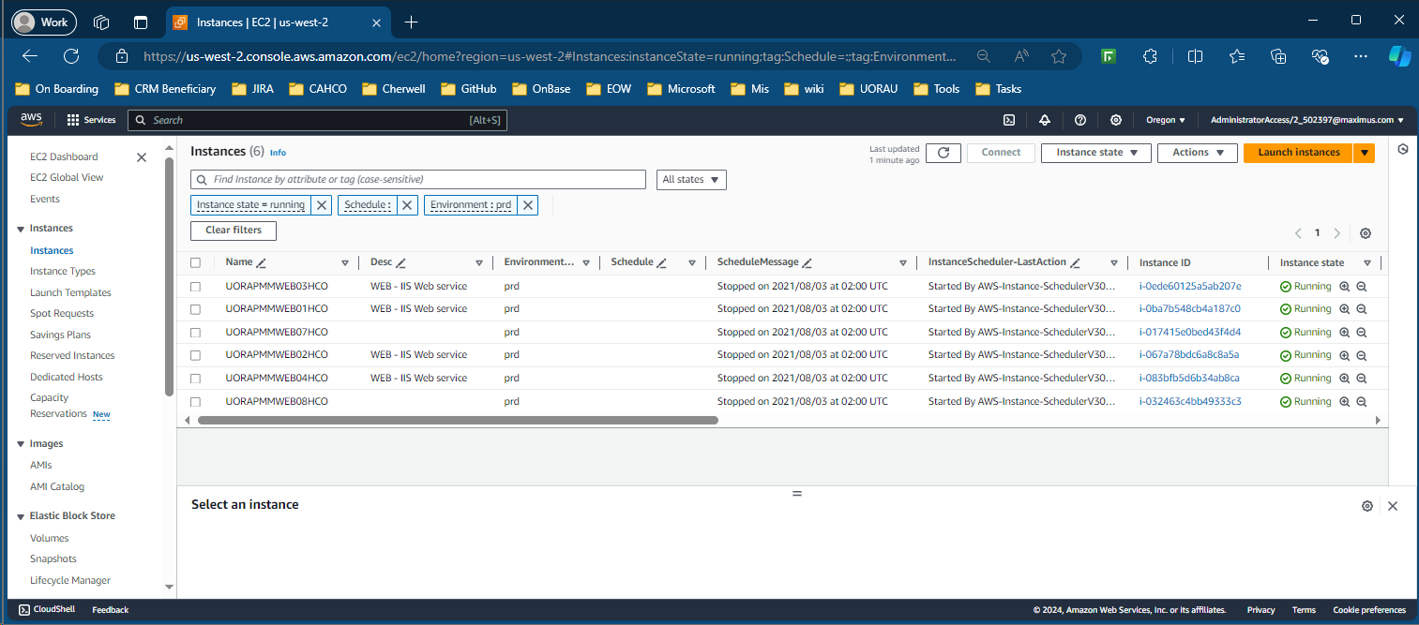Select checkbox for UORAPMMWEB03HCO
Image resolution: width=1419 pixels, height=625 pixels.
(x=195, y=287)
